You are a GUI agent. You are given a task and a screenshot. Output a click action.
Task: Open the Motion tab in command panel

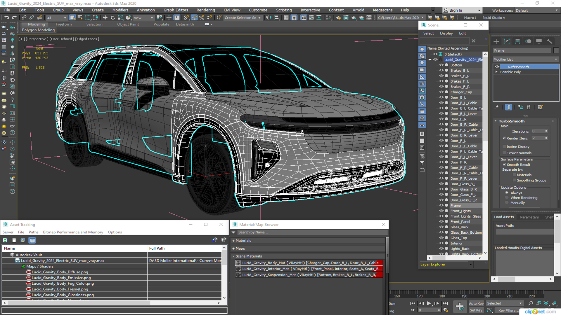coord(528,41)
